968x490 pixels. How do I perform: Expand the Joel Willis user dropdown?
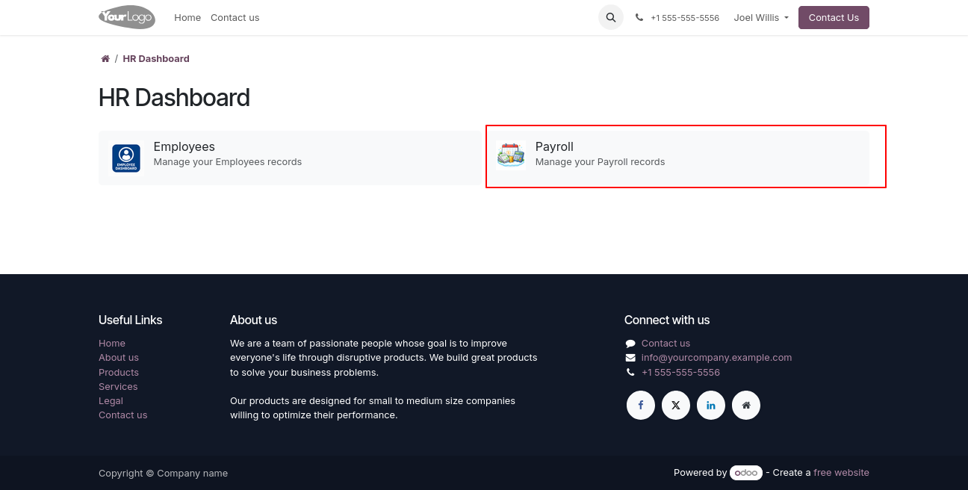tap(760, 17)
